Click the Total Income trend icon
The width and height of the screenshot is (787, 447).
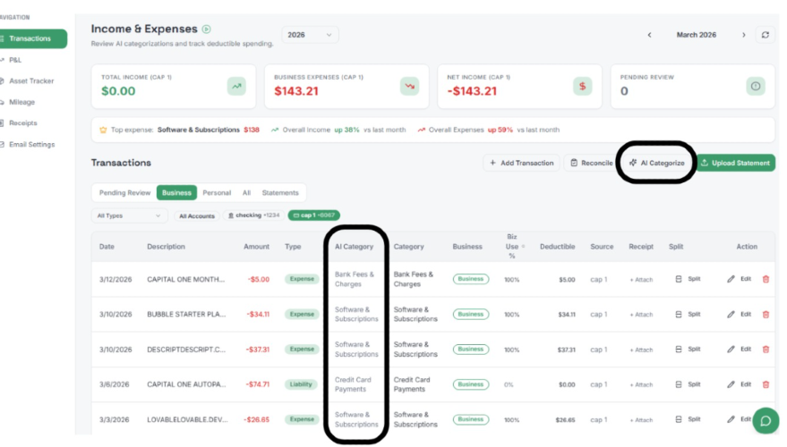[x=236, y=86]
